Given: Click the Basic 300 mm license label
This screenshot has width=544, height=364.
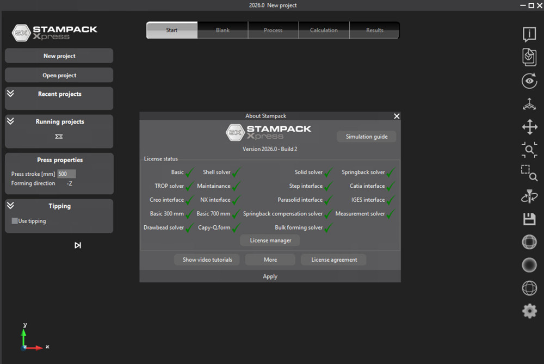Looking at the screenshot, I should pyautogui.click(x=166, y=214).
